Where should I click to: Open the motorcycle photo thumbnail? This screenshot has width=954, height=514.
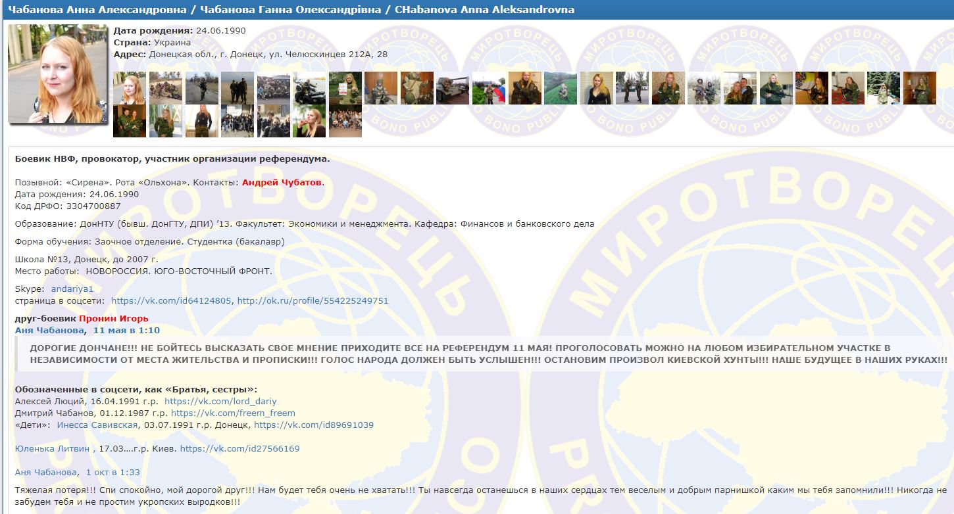click(x=309, y=88)
